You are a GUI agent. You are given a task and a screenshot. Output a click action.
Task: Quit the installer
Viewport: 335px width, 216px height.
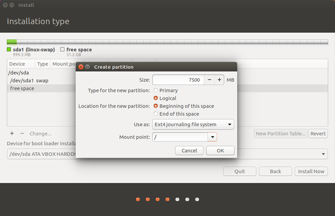pyautogui.click(x=240, y=172)
